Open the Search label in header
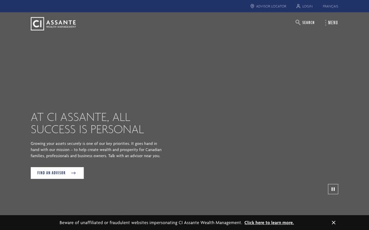369x230 pixels. pyautogui.click(x=309, y=22)
